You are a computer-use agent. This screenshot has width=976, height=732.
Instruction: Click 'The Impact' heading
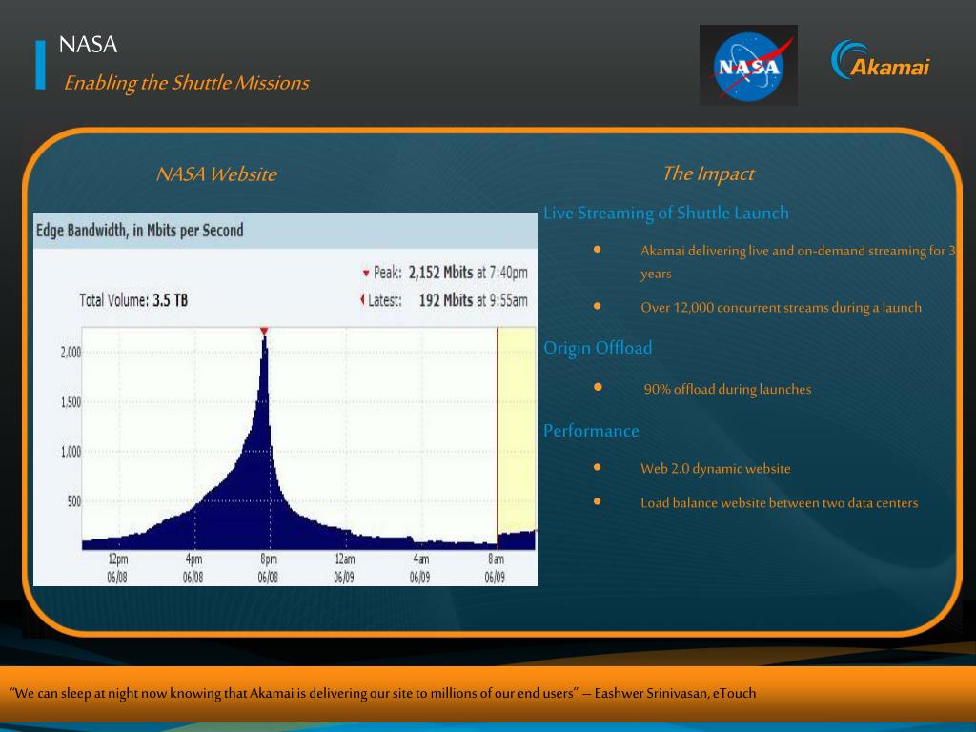coord(708,173)
